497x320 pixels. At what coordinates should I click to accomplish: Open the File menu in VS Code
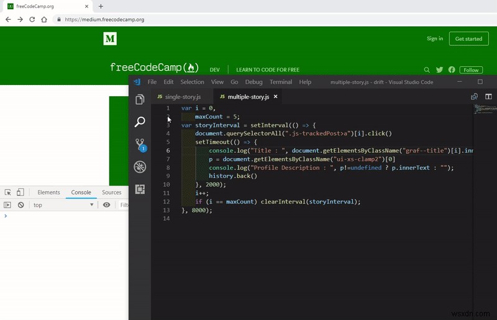(152, 82)
